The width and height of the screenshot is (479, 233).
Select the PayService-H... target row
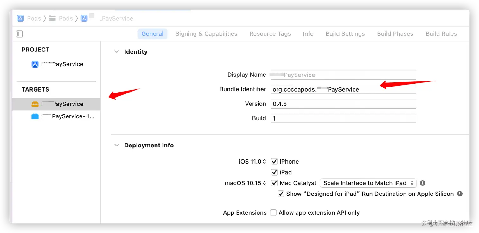56,116
